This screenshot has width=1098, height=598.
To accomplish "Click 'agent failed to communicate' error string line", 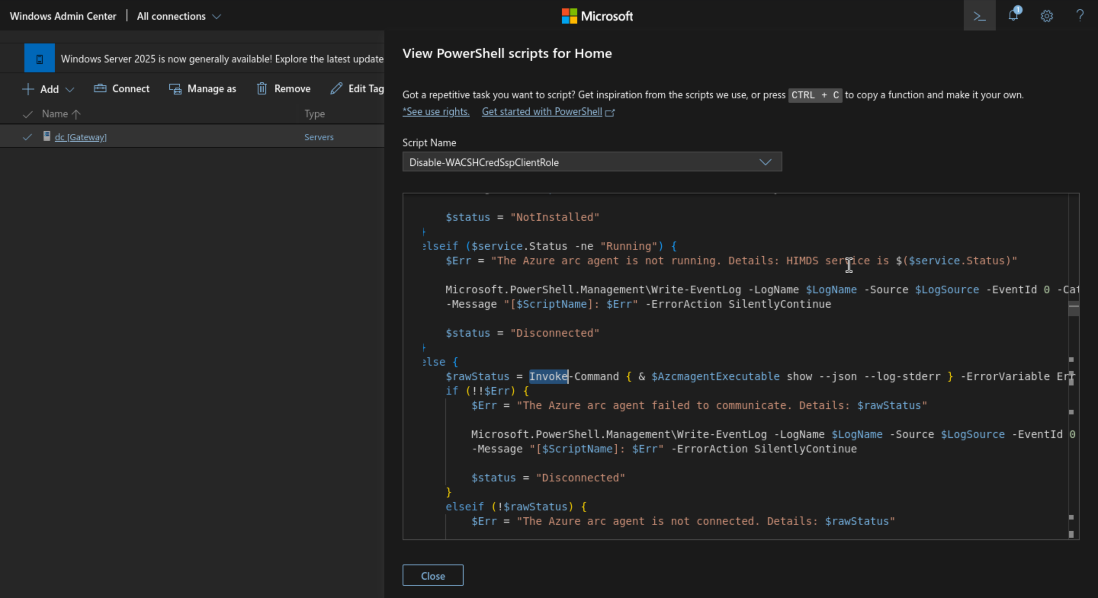I will (x=699, y=406).
